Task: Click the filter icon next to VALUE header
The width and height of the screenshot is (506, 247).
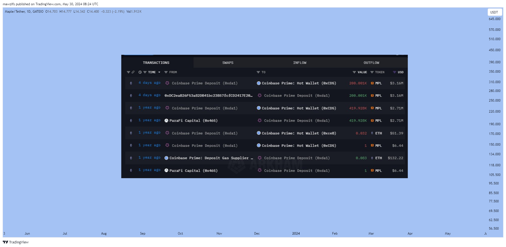Action: [354, 72]
